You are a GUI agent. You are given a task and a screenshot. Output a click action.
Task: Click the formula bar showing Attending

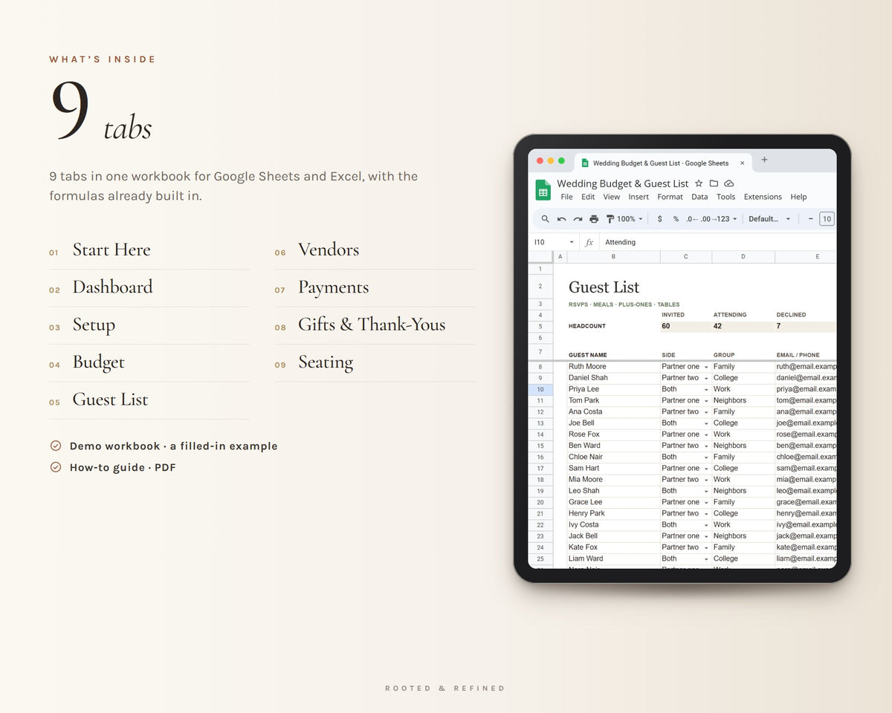tap(717, 242)
